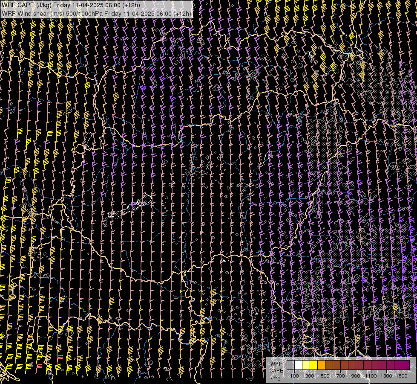Screen dimensions: 417x384
Task: Select the bright yellow CAPE legend swatch
Action: (314, 365)
